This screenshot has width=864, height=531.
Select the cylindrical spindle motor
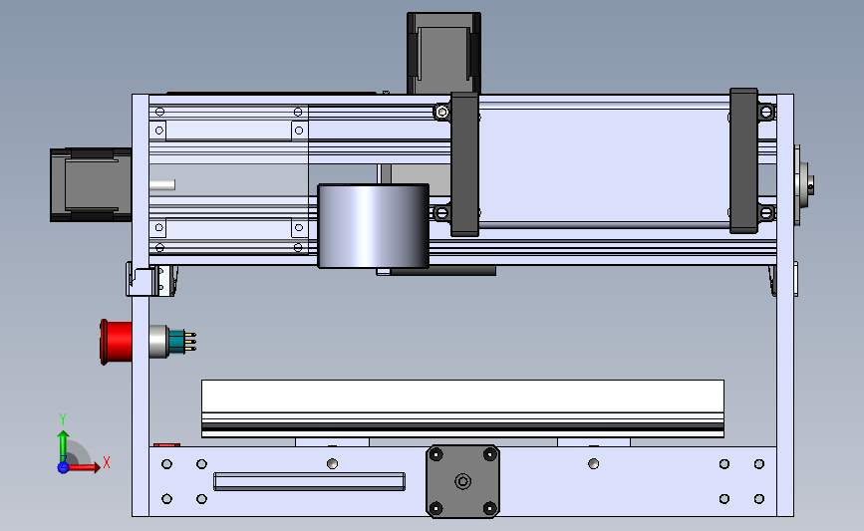click(x=374, y=226)
